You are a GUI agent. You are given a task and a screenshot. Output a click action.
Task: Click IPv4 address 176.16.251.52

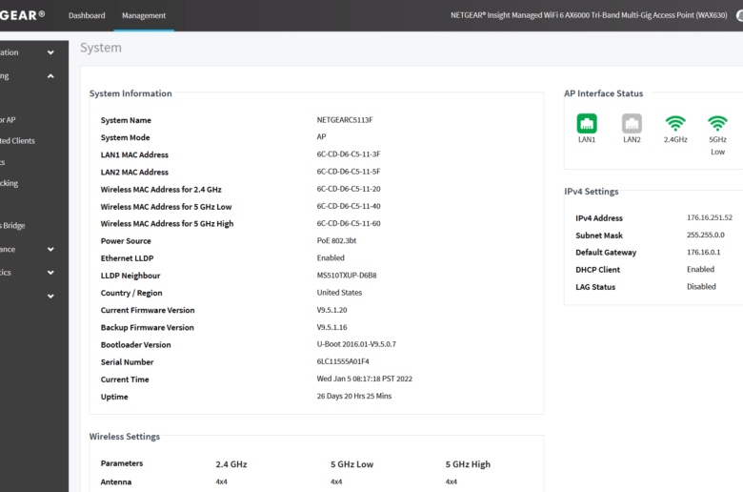tap(710, 217)
